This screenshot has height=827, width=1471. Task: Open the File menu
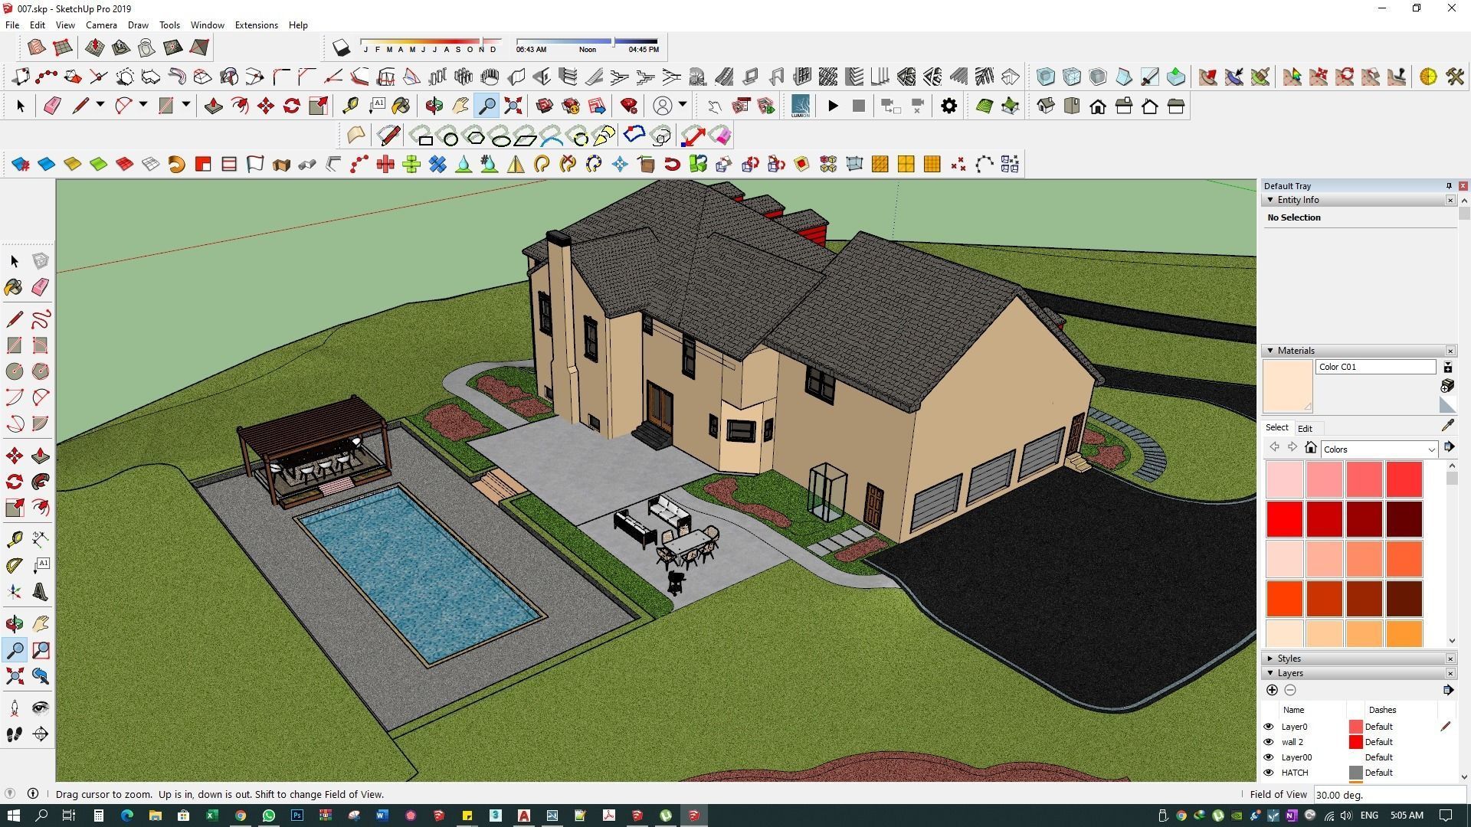click(x=12, y=25)
